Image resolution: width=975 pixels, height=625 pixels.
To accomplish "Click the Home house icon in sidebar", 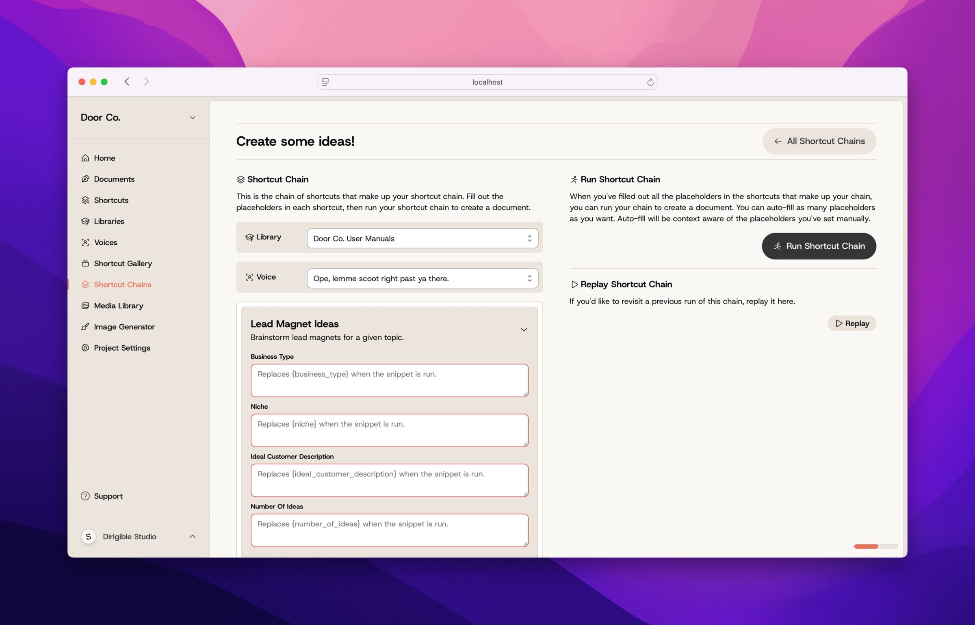I will [x=85, y=158].
